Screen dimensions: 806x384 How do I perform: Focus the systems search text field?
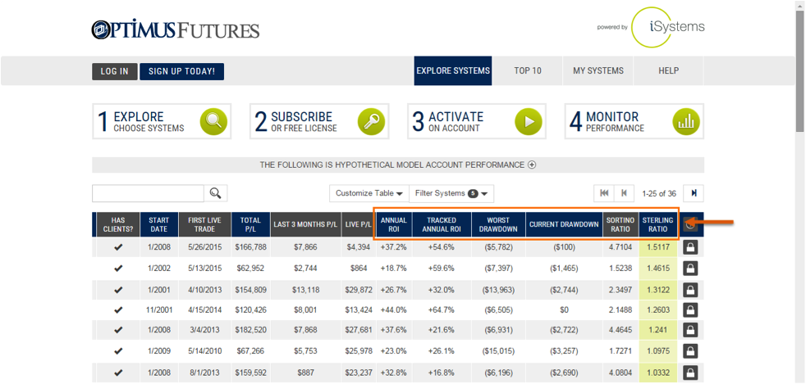148,193
